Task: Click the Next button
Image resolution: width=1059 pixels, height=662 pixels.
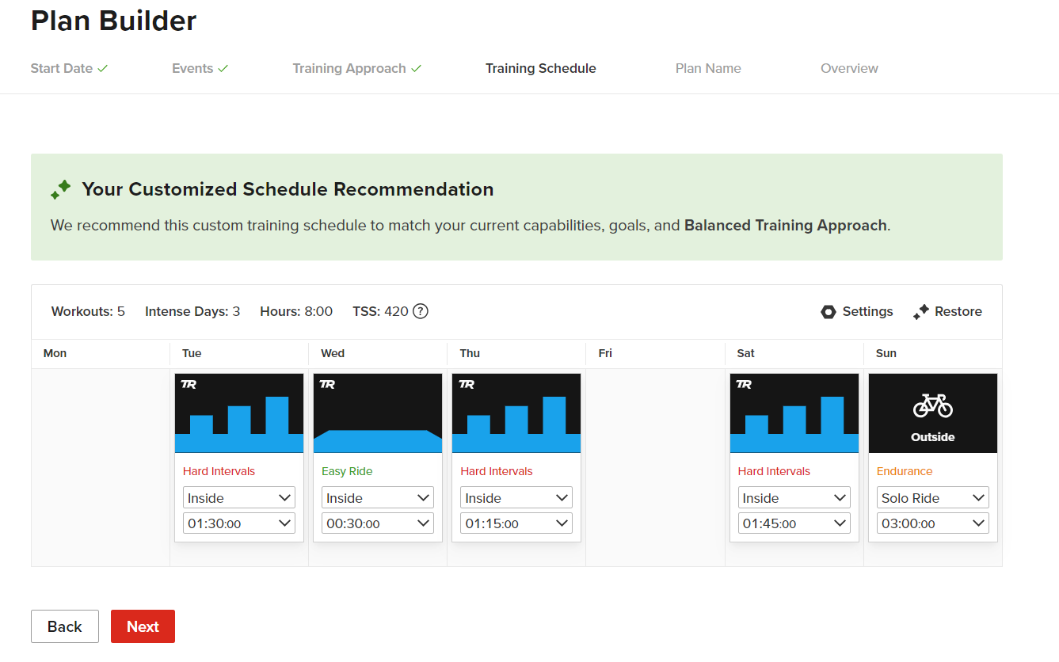Action: (x=143, y=626)
